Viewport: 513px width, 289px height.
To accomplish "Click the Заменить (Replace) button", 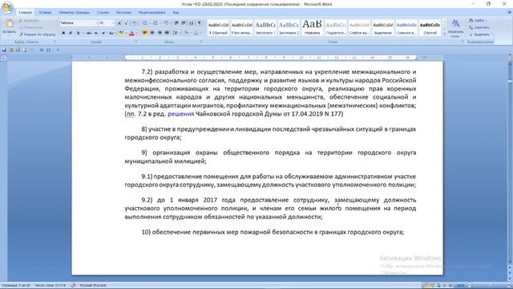I will pyautogui.click(x=479, y=27).
